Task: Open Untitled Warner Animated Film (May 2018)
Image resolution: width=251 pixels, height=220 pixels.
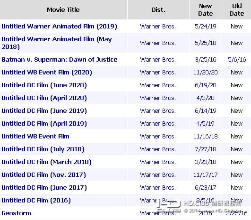Action: point(57,43)
